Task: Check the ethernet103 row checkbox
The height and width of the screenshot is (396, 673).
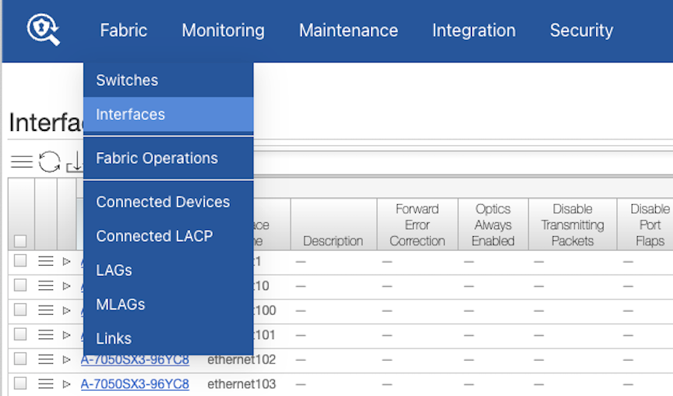Action: pyautogui.click(x=20, y=383)
